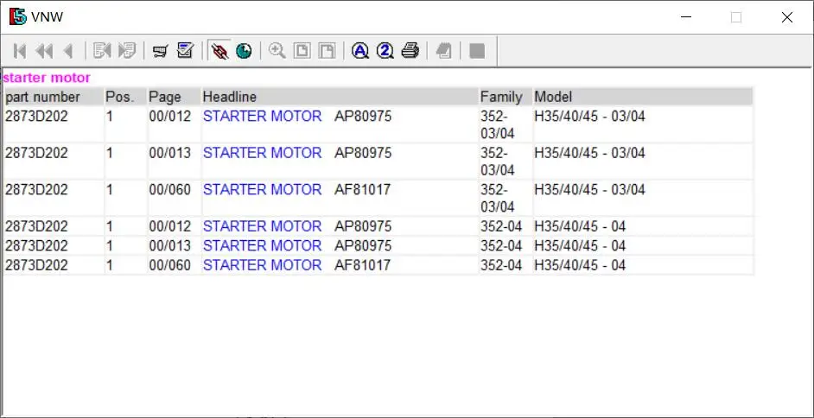Click the 'starter motor' magenta heading
This screenshot has width=814, height=418.
pyautogui.click(x=47, y=78)
